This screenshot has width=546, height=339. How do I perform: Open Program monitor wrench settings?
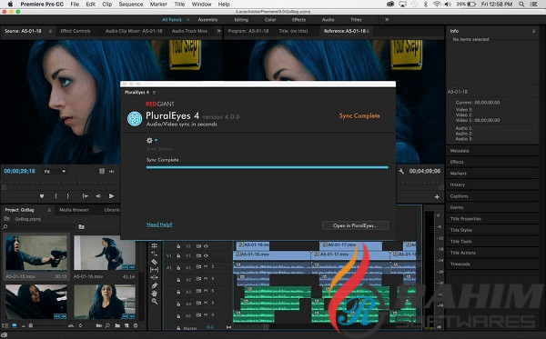401,171
